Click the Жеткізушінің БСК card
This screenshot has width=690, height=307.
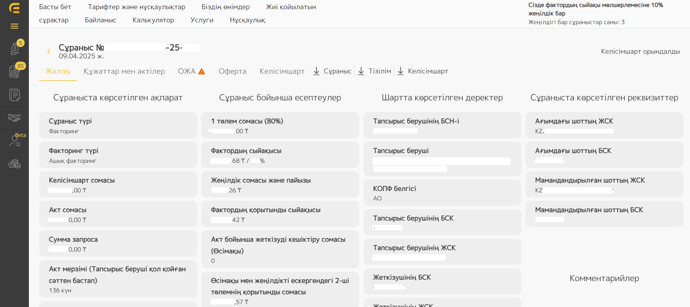(442, 281)
